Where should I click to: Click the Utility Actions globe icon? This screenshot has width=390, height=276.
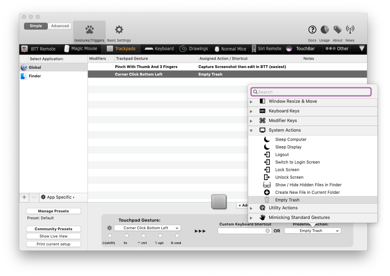pos(262,208)
